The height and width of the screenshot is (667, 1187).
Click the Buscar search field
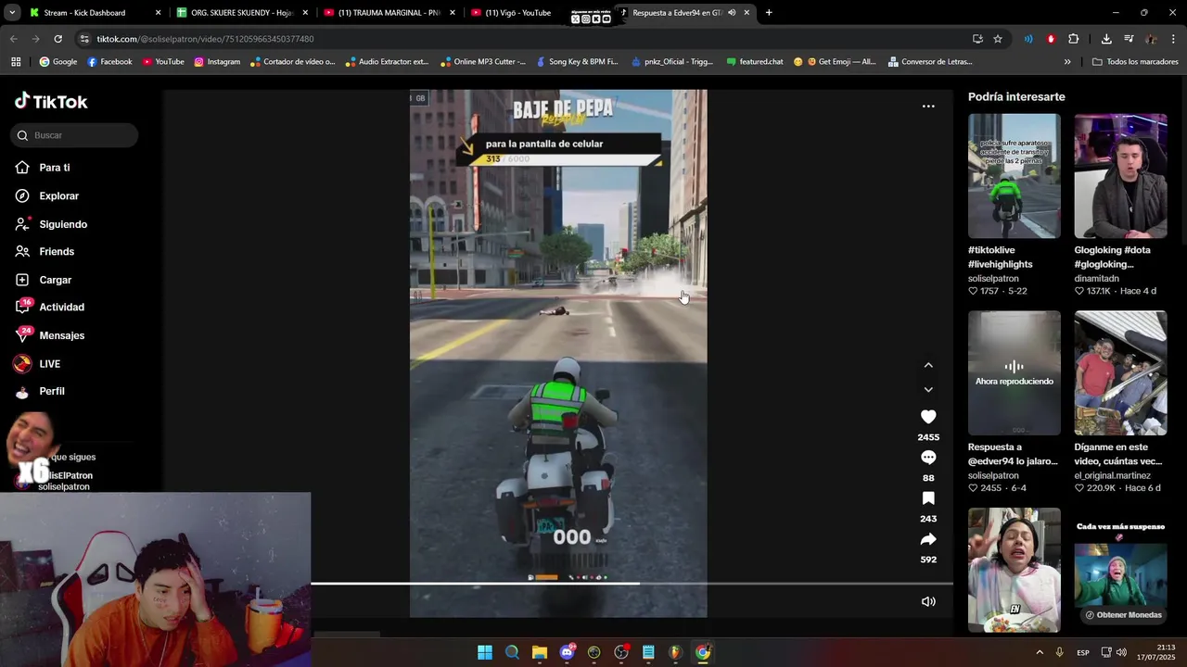tap(76, 135)
